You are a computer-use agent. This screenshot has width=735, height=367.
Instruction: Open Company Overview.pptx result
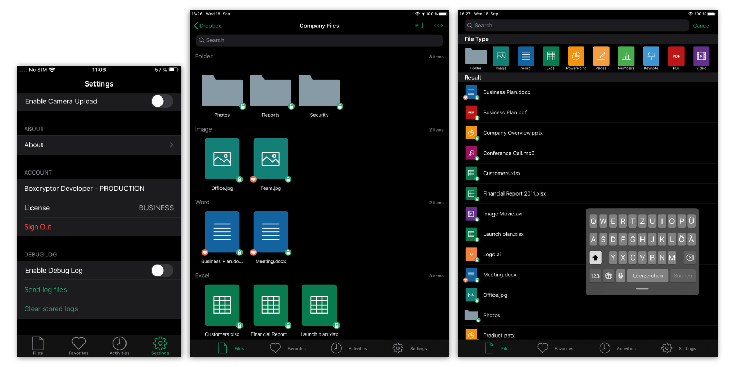587,133
